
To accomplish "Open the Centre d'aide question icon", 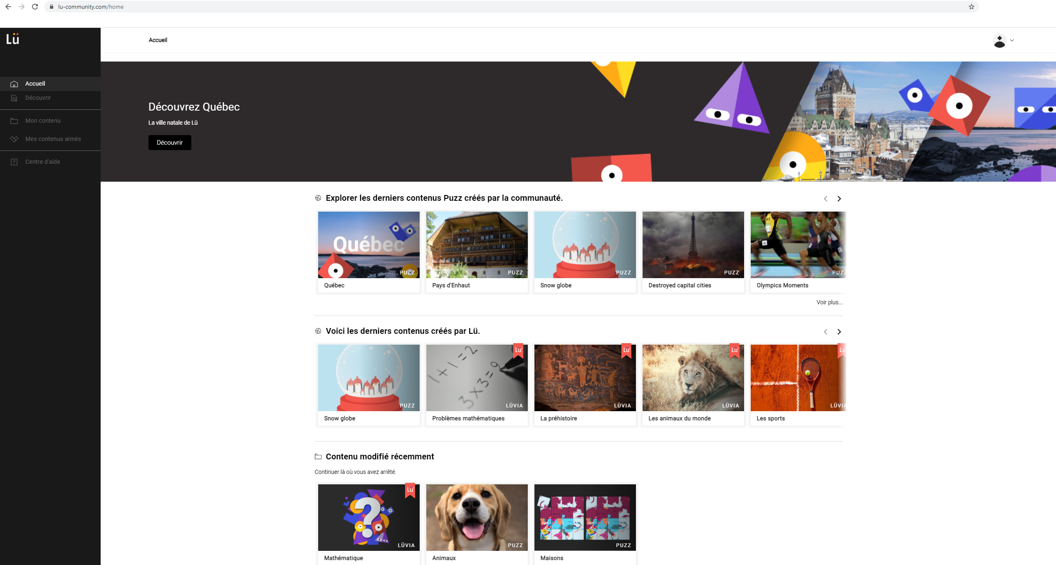I will (x=14, y=162).
